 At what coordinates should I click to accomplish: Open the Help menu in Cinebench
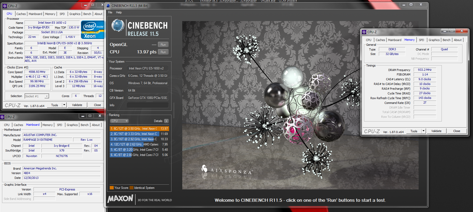click(119, 12)
